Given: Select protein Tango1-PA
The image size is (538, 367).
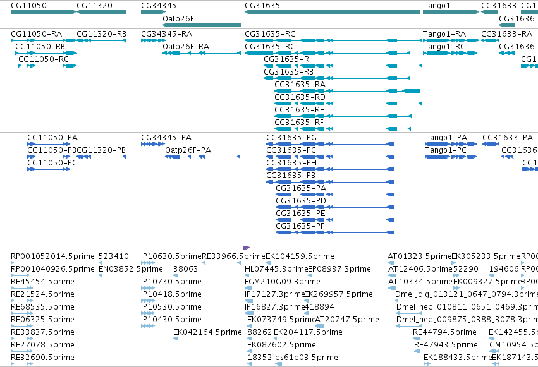Looking at the screenshot, I should click(451, 144).
